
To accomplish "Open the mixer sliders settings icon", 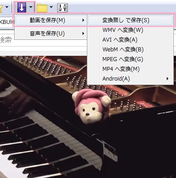I will pos(63,8).
